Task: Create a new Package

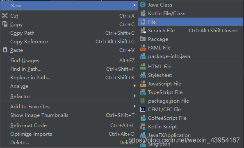Action: (190, 39)
